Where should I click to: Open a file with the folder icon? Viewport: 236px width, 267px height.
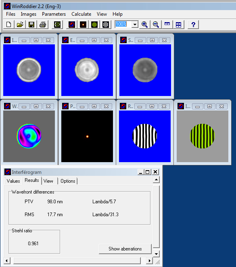(20, 25)
